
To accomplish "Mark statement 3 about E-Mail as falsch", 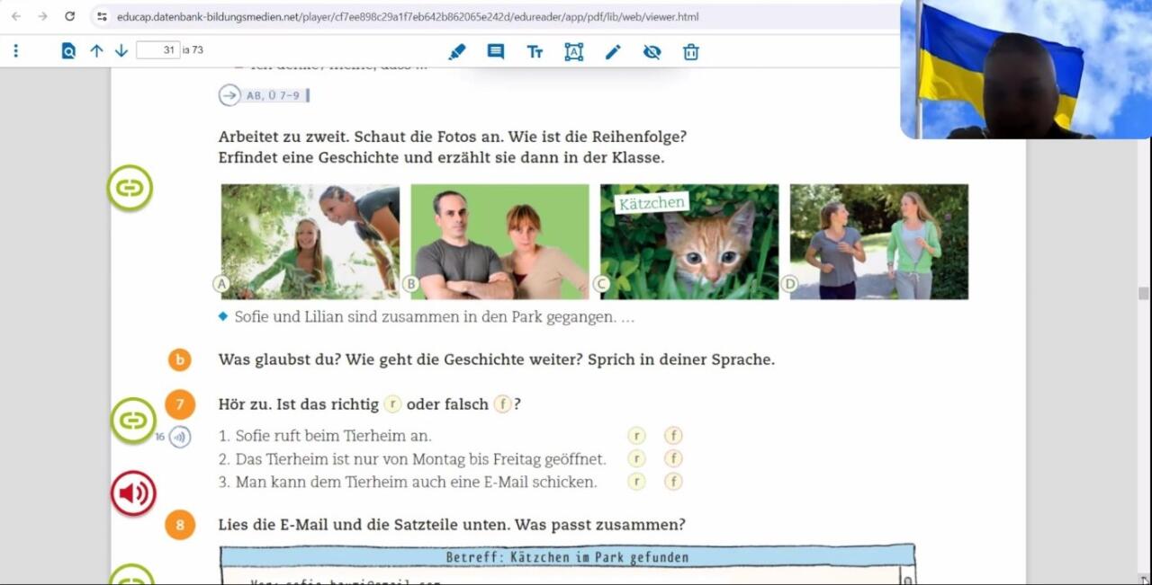I will 673,481.
